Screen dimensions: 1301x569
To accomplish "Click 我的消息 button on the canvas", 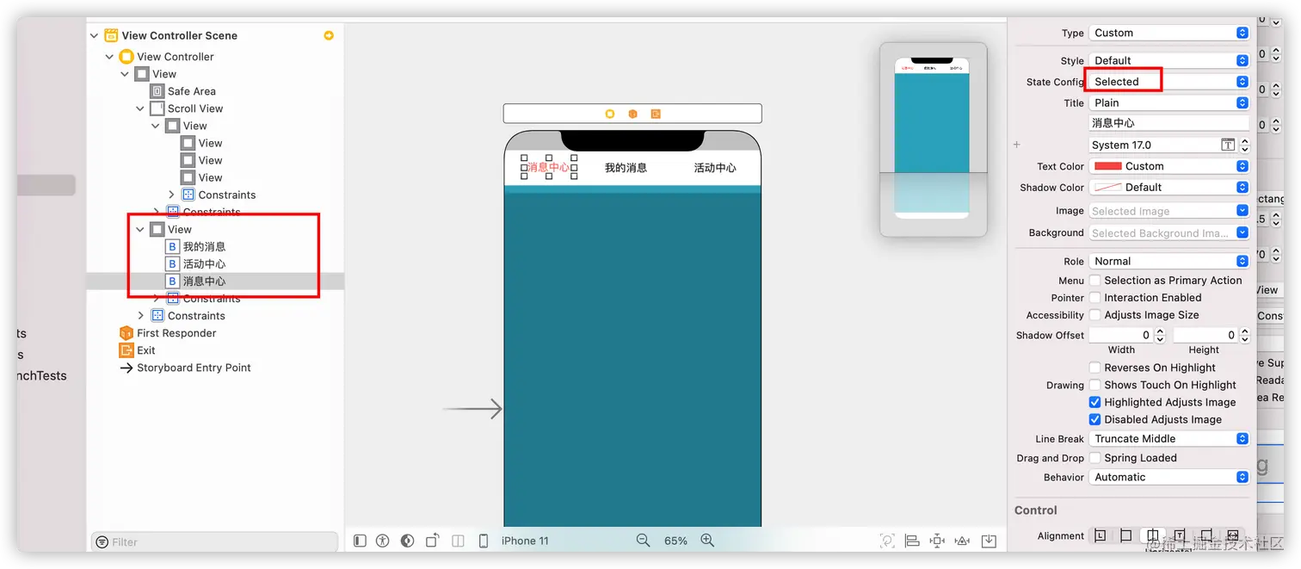I will [626, 168].
